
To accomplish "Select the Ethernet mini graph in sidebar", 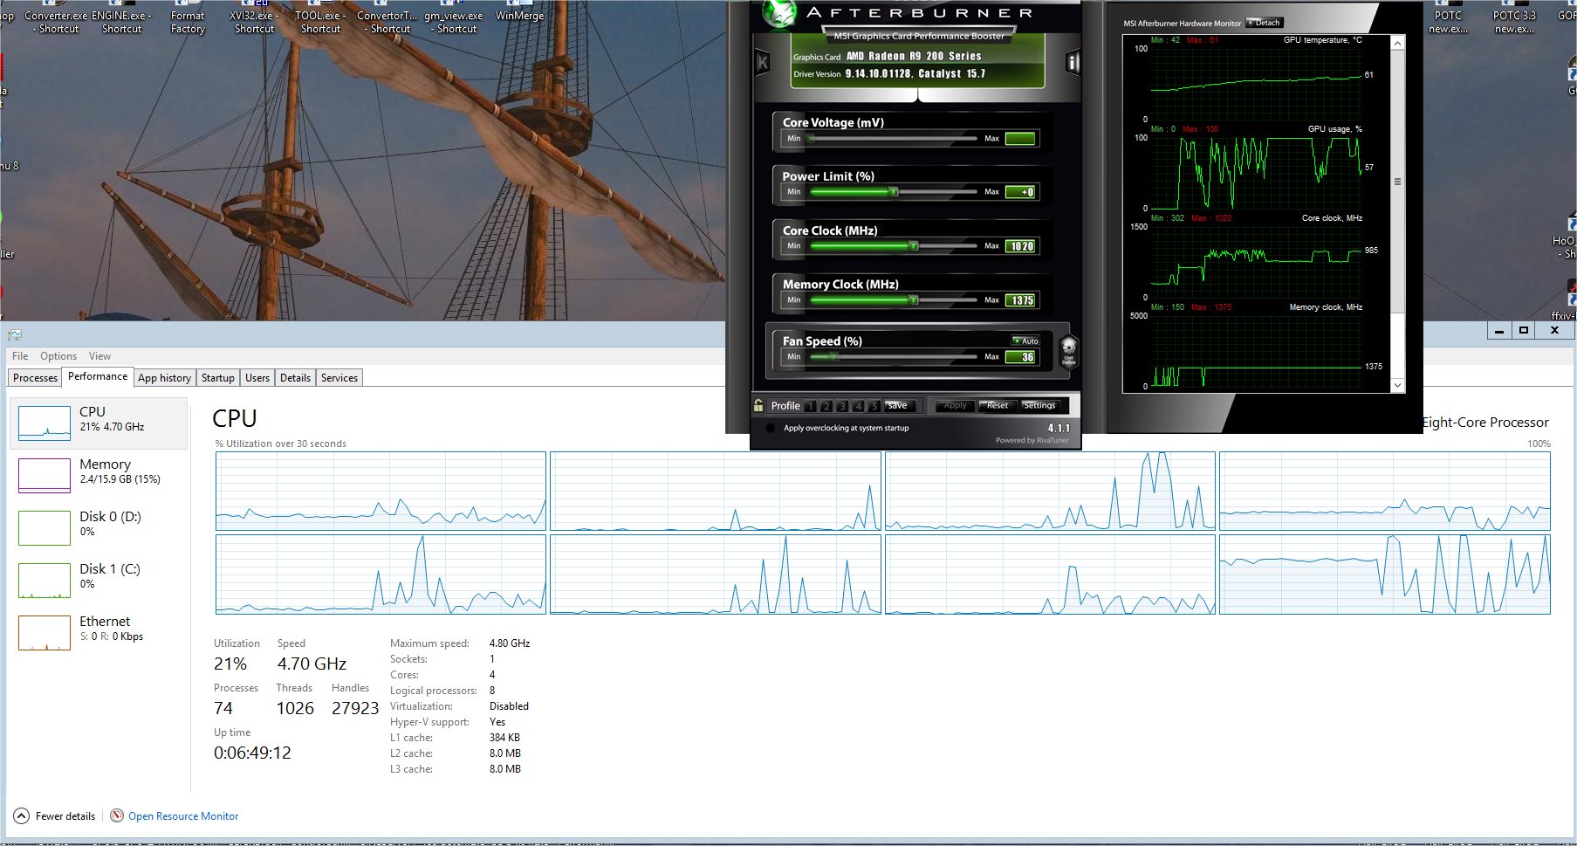I will pos(45,633).
